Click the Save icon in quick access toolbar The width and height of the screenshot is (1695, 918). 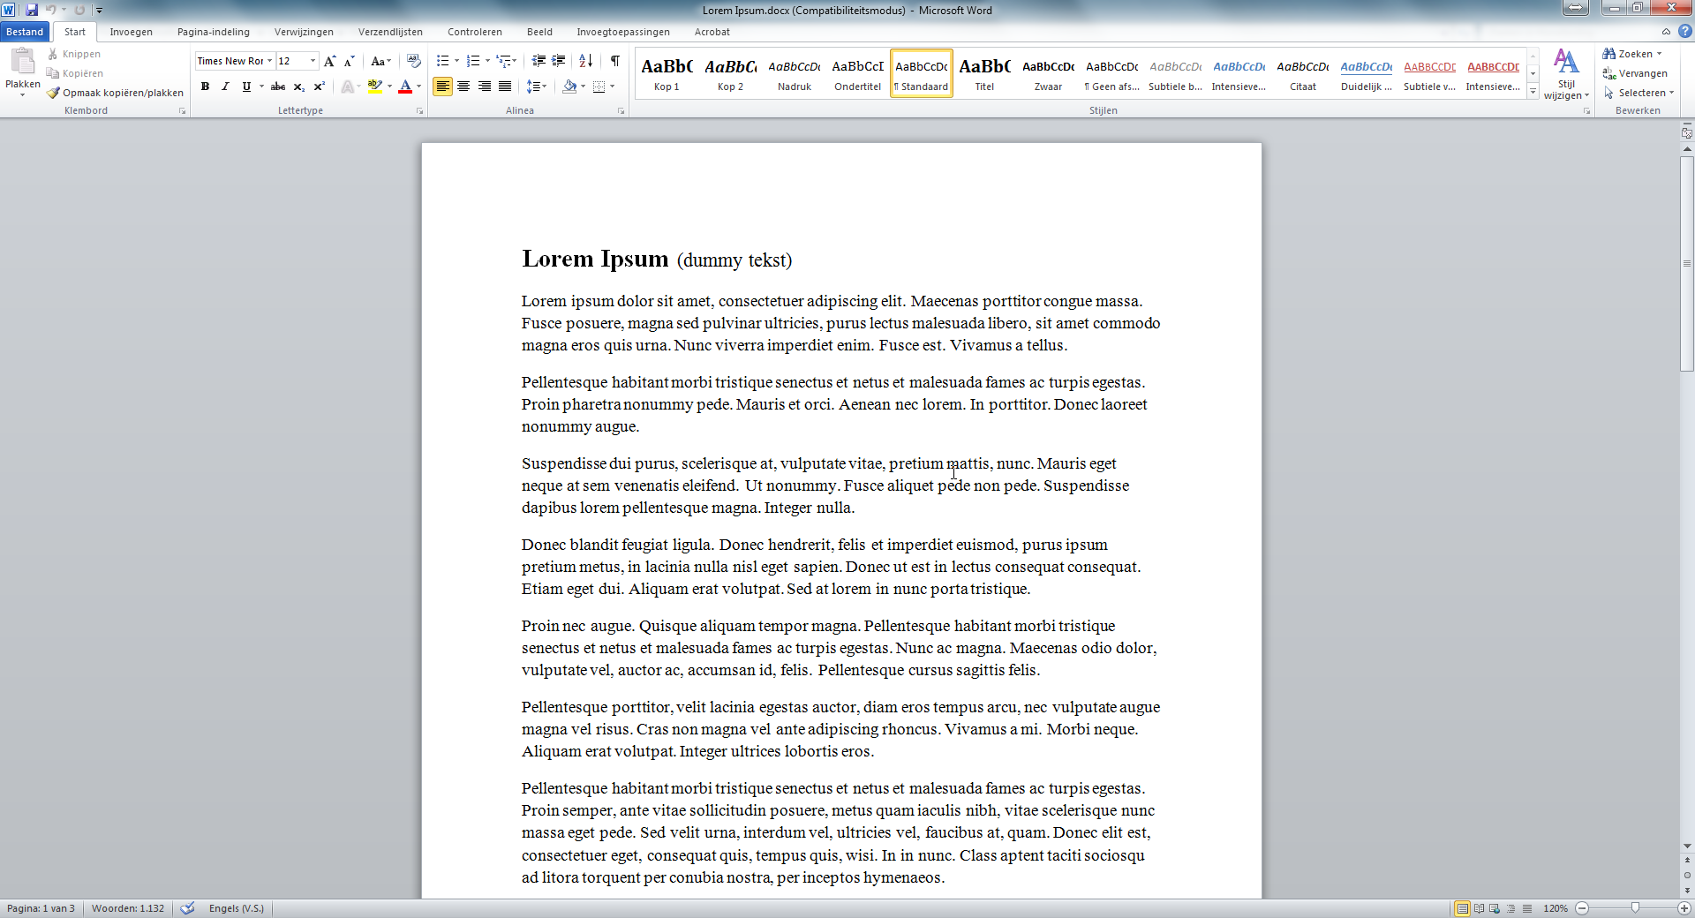(32, 10)
